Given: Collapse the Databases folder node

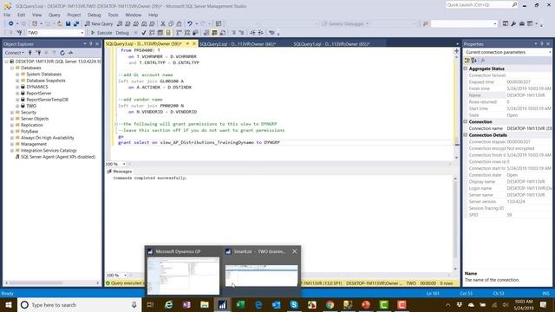Looking at the screenshot, I should [x=12, y=68].
